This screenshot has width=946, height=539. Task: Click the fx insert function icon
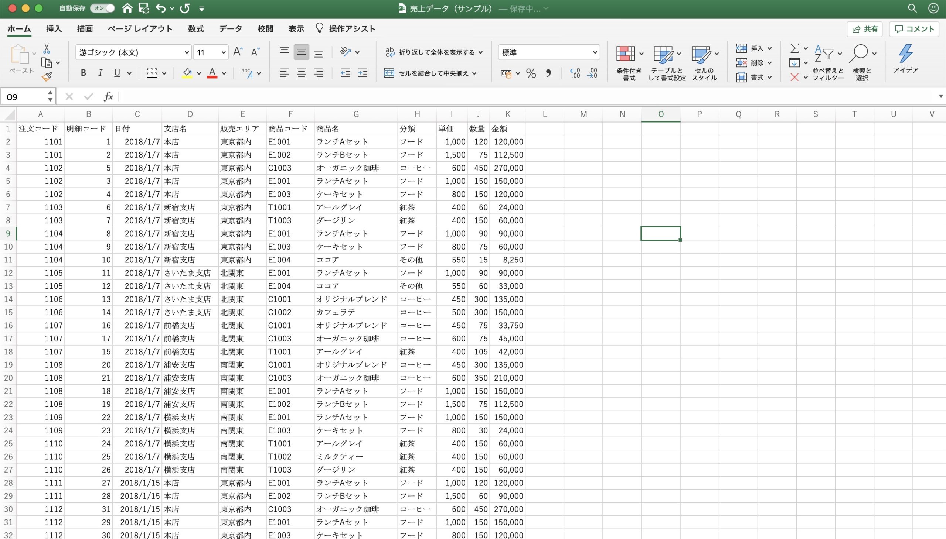pyautogui.click(x=108, y=97)
